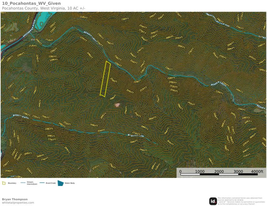267x206 pixels.
Task: Click the Boundary legend label text
Action: pos(12,183)
